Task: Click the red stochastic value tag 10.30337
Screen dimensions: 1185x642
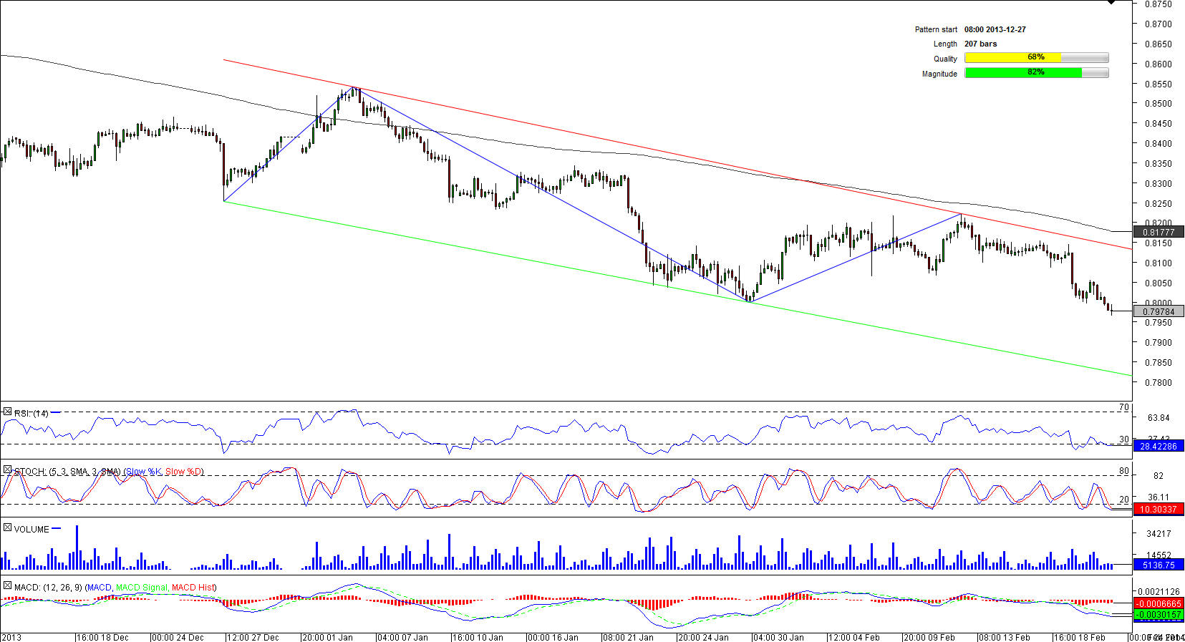Action: (1159, 509)
